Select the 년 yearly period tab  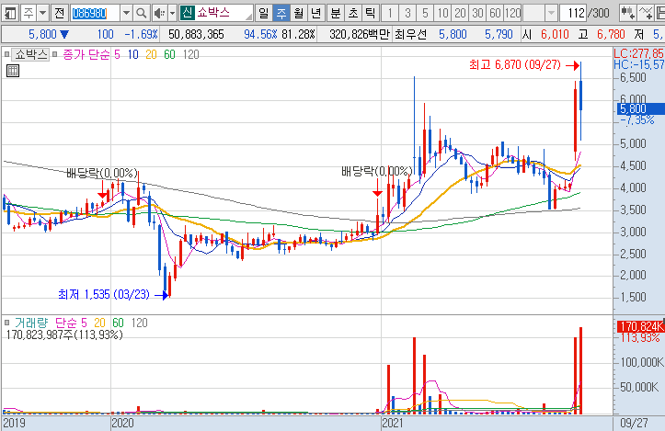click(316, 13)
